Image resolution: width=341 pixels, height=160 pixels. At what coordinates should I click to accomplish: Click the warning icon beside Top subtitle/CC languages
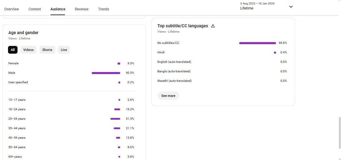point(213,26)
